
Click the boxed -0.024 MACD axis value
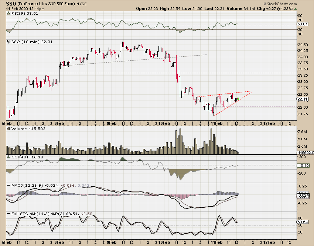(303, 196)
